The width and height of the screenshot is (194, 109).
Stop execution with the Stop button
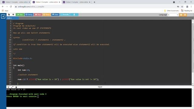38,15
